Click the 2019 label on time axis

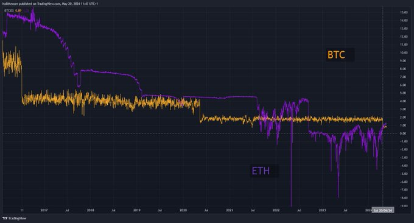[137, 210]
